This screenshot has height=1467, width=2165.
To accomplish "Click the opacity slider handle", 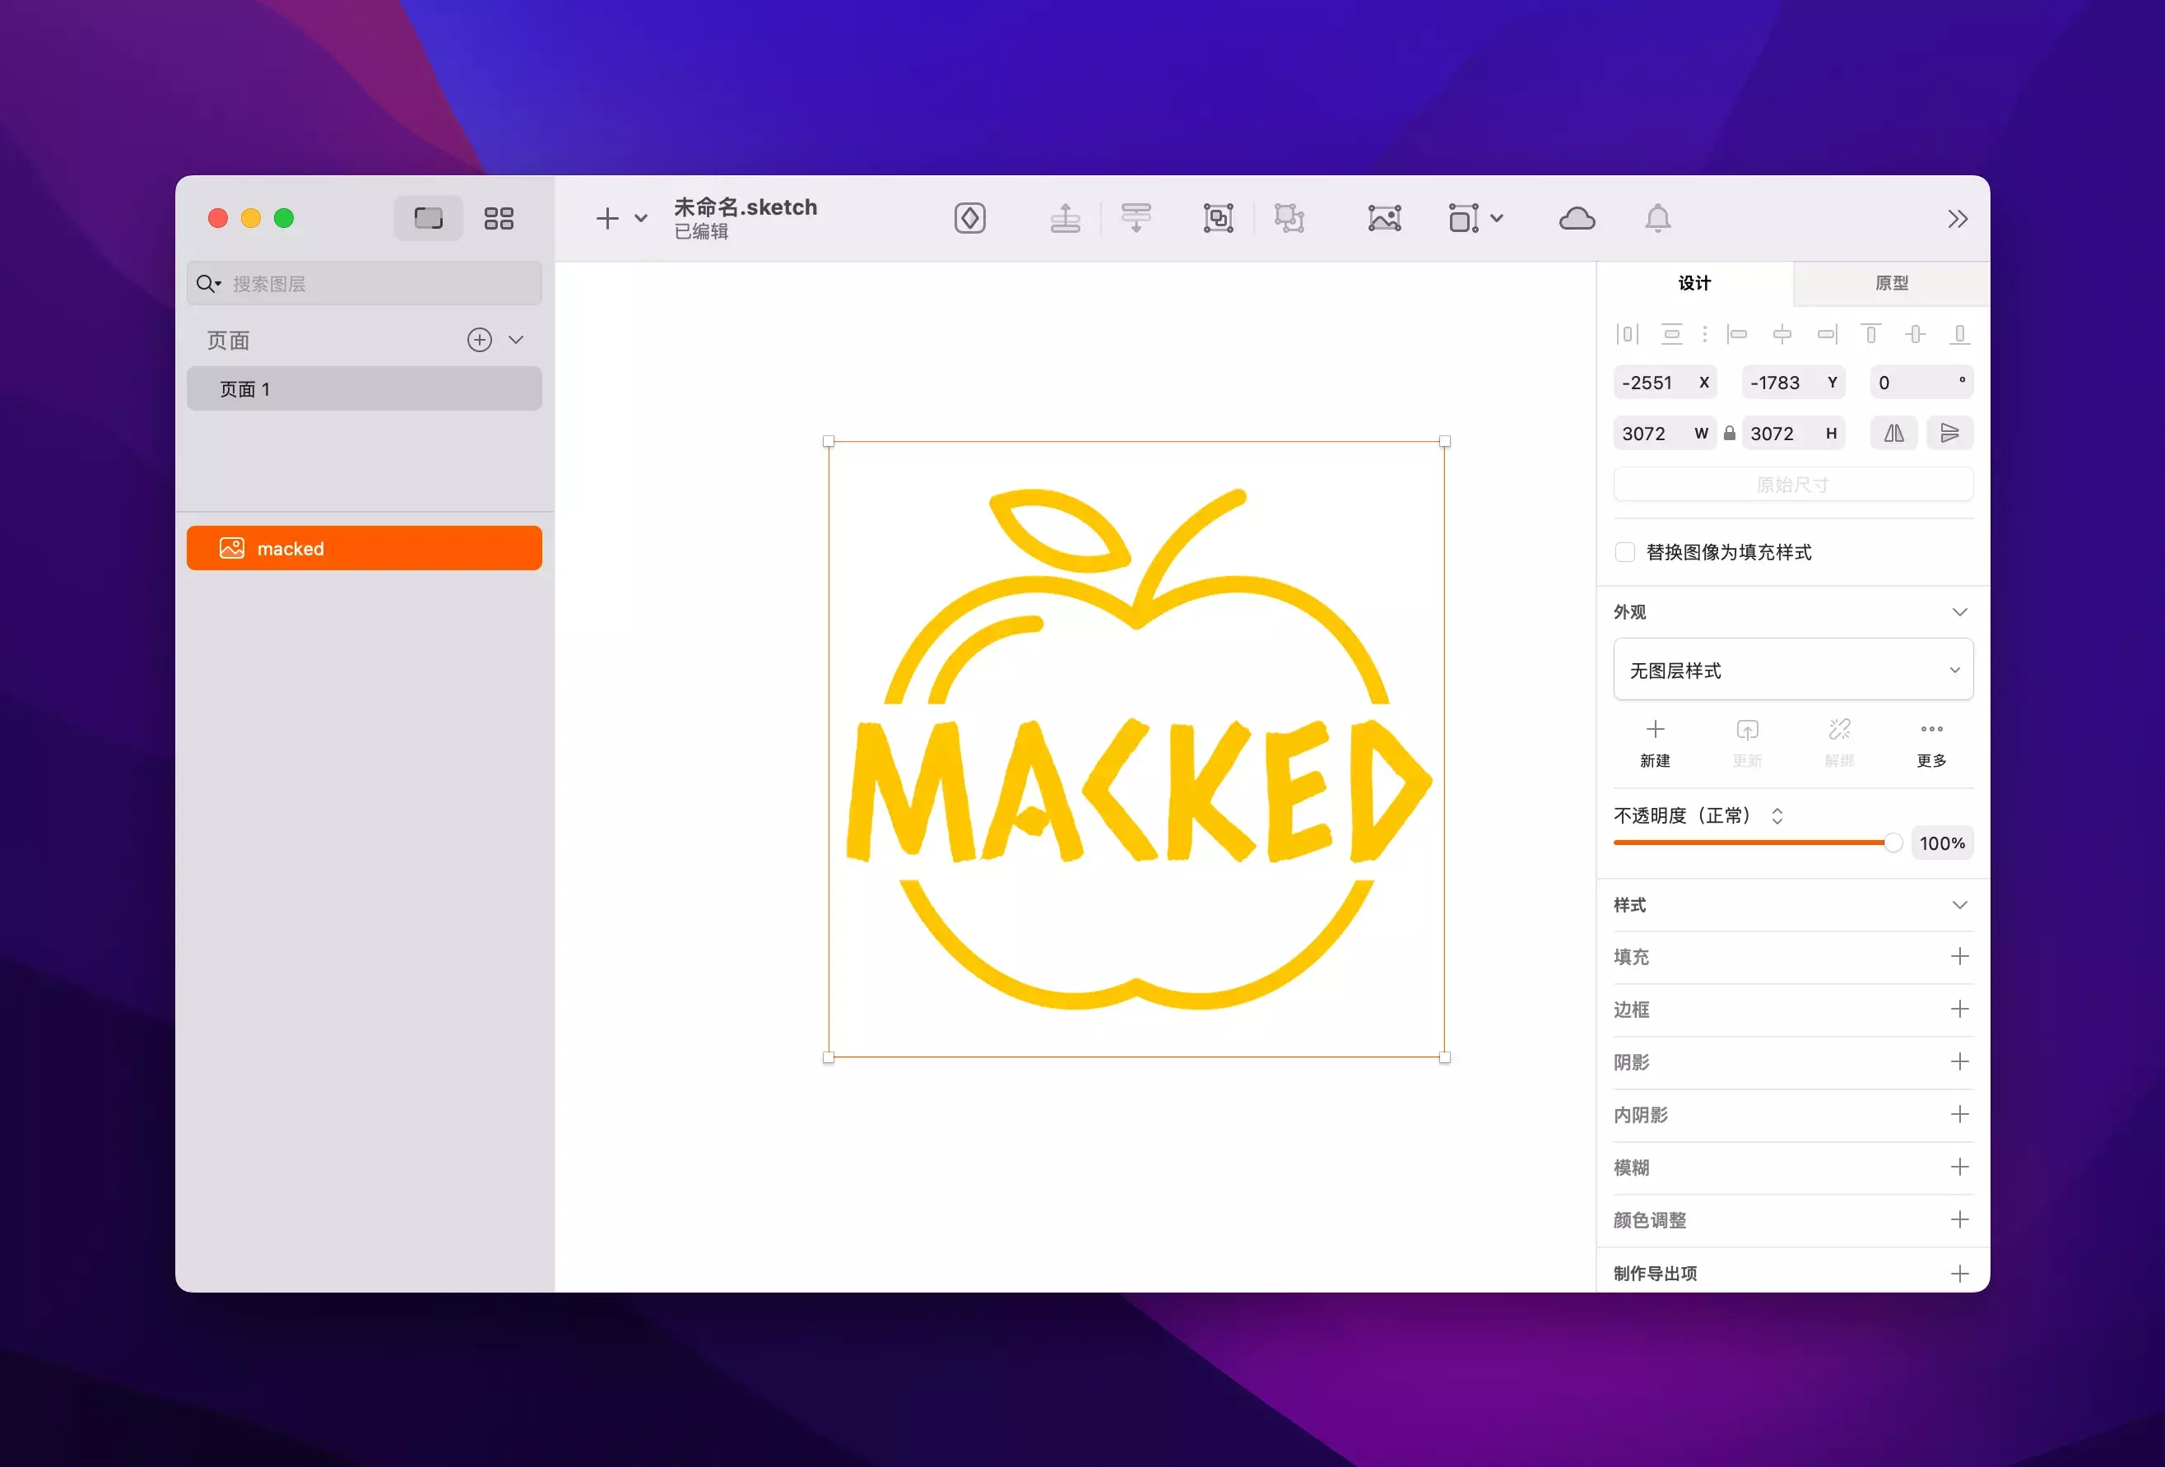I will pos(1892,843).
